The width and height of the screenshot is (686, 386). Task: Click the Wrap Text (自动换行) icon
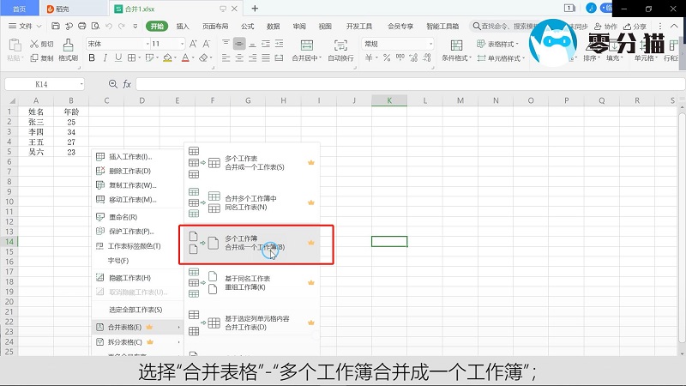(x=340, y=45)
